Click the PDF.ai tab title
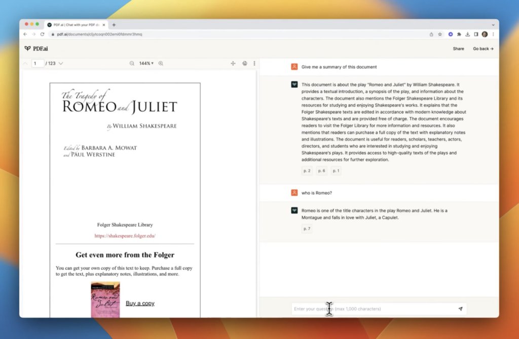Image resolution: width=519 pixels, height=339 pixels. pyautogui.click(x=77, y=25)
